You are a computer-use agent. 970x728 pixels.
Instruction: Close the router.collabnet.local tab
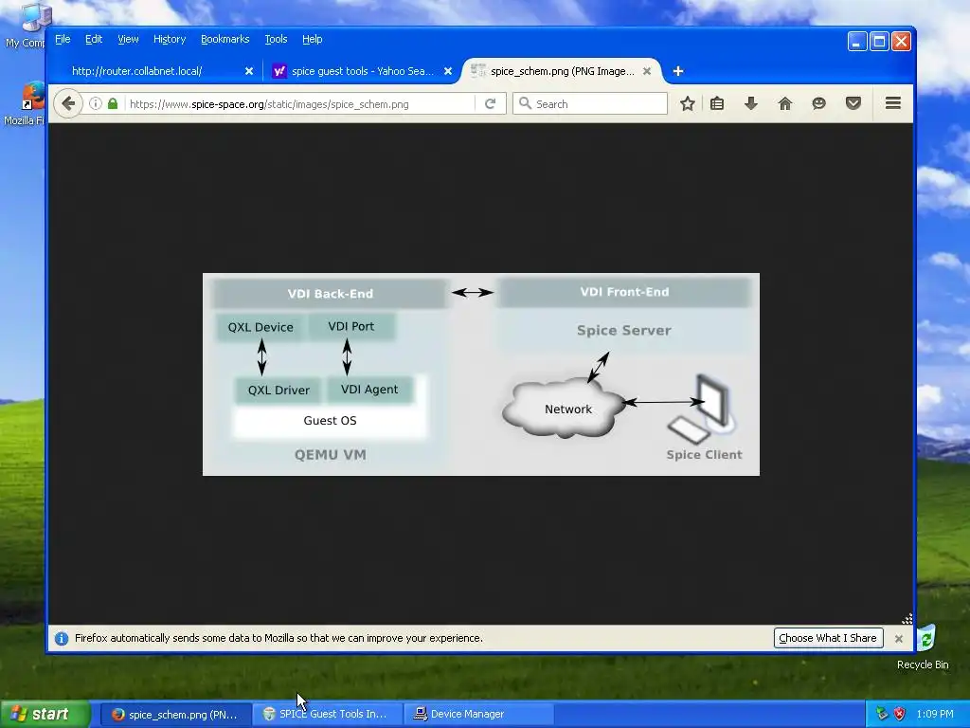pos(249,71)
